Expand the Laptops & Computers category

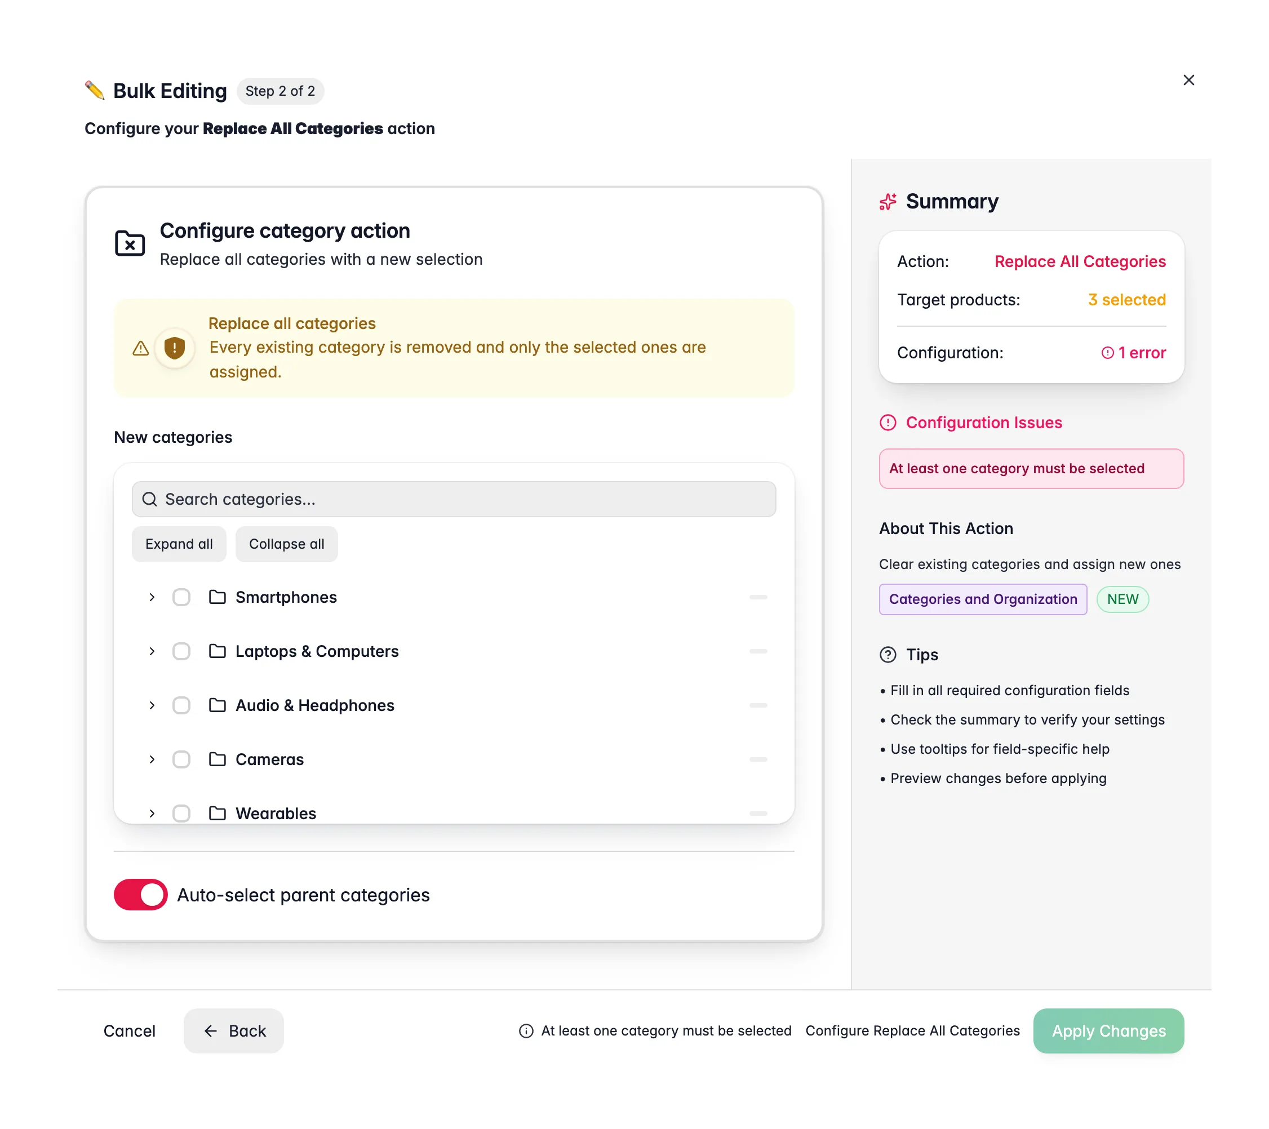tap(152, 651)
